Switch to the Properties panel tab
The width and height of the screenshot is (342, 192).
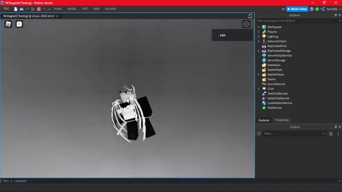coord(282,120)
